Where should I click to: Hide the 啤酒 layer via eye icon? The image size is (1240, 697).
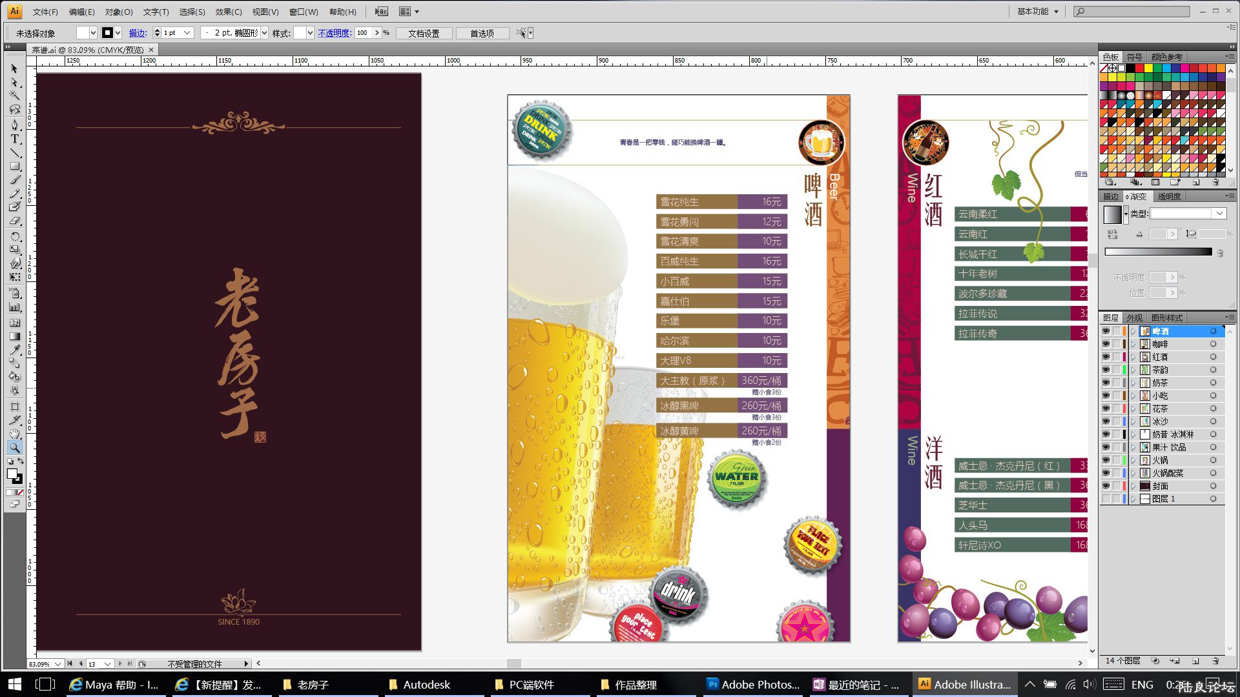(x=1106, y=331)
